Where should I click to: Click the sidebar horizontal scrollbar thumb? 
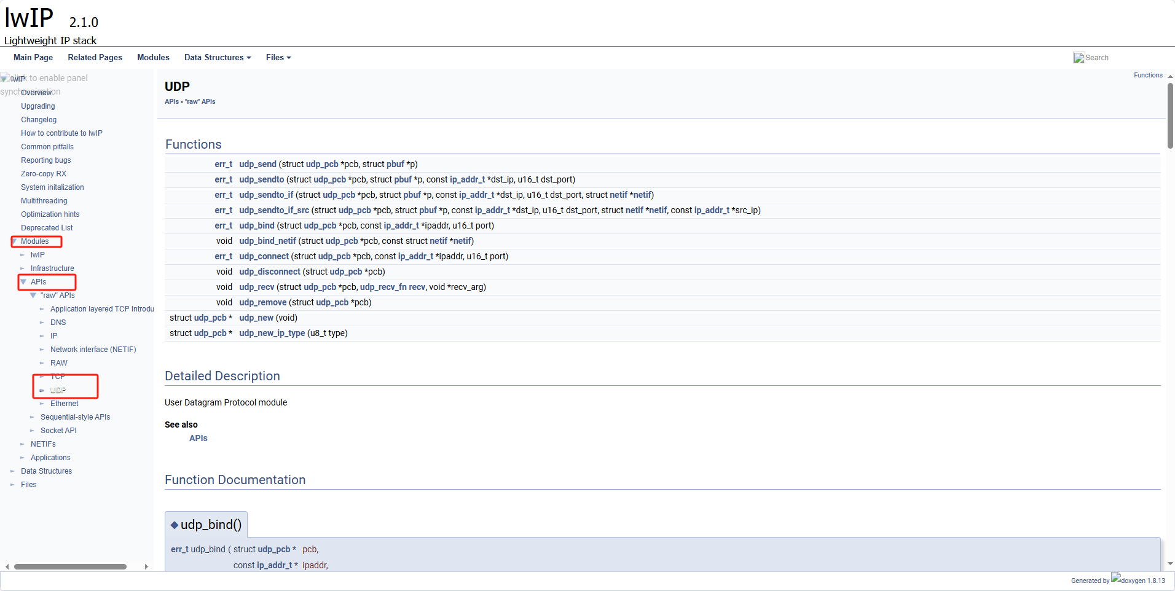coord(70,566)
